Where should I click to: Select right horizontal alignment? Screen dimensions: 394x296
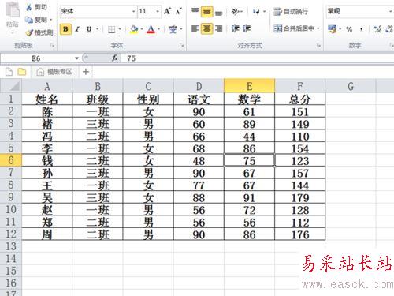click(x=218, y=28)
